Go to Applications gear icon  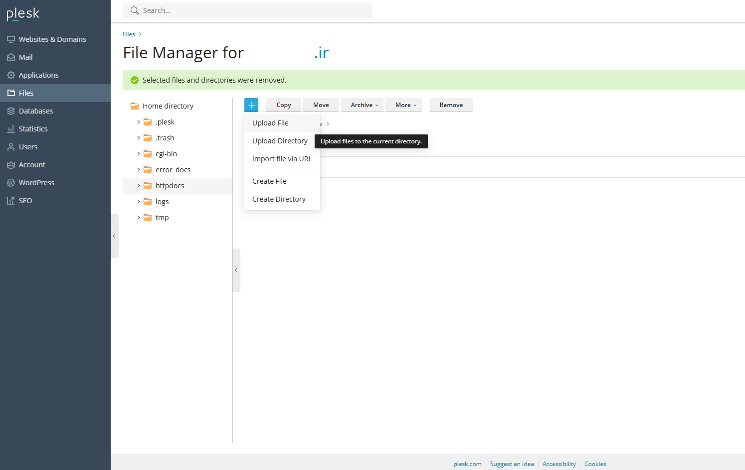tap(11, 75)
